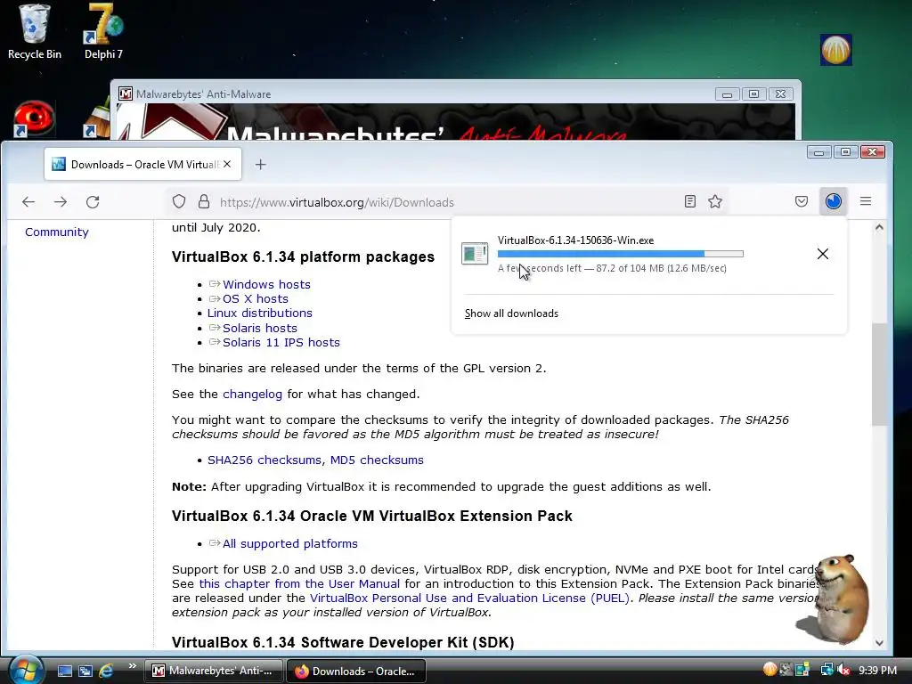Open the Delphi 7 desktop shortcut
The image size is (912, 684).
[103, 32]
